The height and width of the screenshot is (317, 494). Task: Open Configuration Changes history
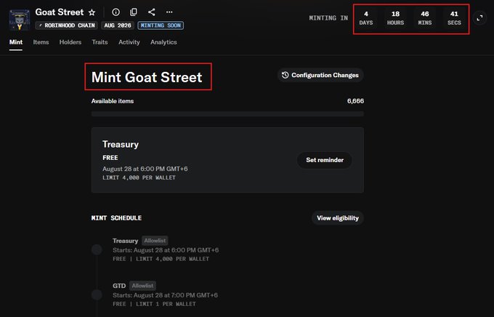click(320, 76)
